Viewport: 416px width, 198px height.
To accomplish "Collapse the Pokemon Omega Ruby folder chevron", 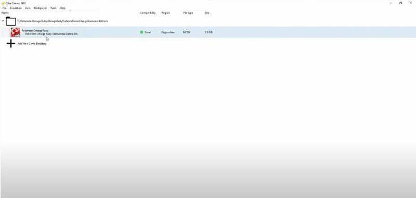I will click(x=3, y=21).
